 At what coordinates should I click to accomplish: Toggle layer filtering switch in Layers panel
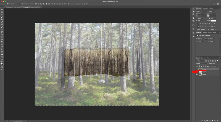(x=217, y=61)
